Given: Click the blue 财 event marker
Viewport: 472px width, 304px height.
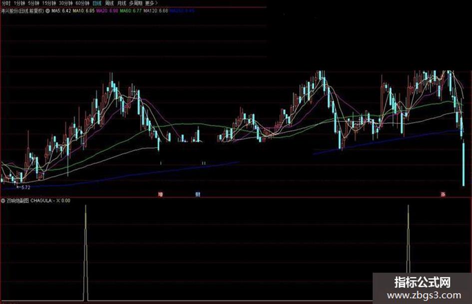Looking at the screenshot, I should coord(197,195).
